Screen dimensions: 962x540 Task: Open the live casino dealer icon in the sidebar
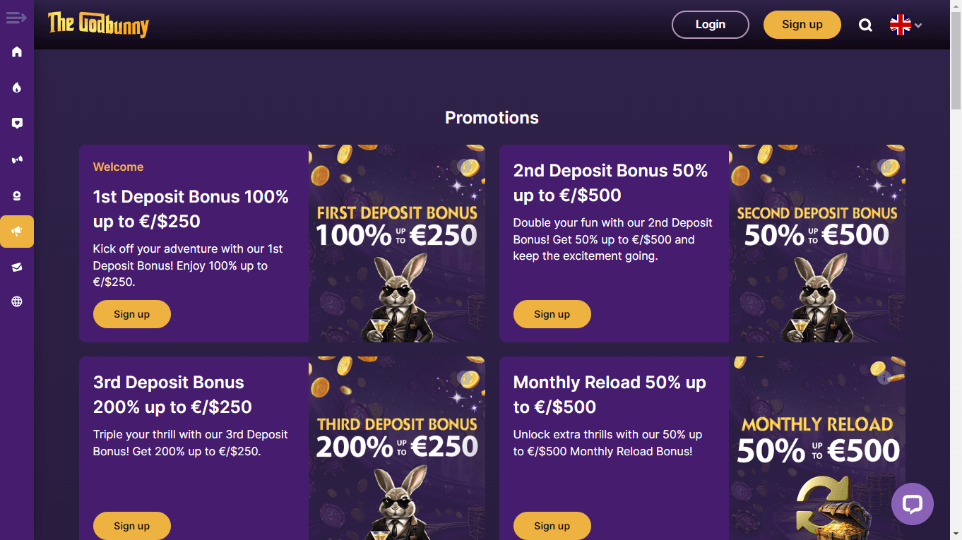pos(17,196)
